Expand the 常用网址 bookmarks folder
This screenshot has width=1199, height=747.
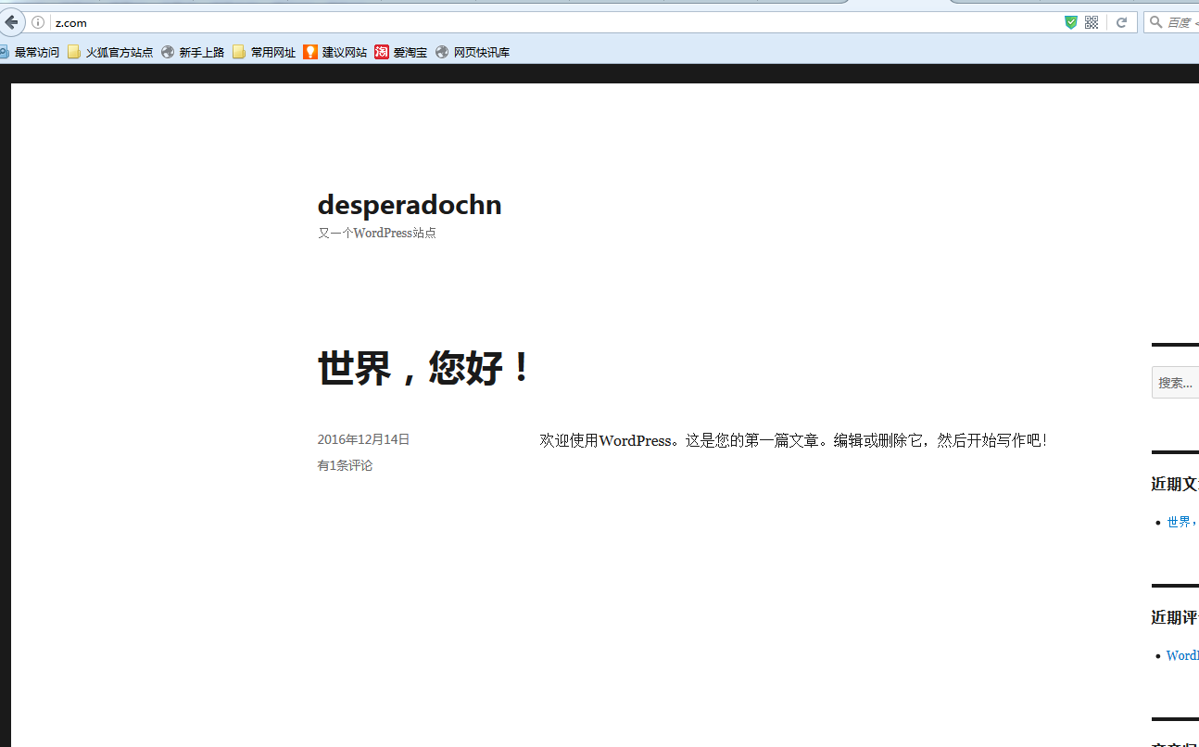[264, 53]
